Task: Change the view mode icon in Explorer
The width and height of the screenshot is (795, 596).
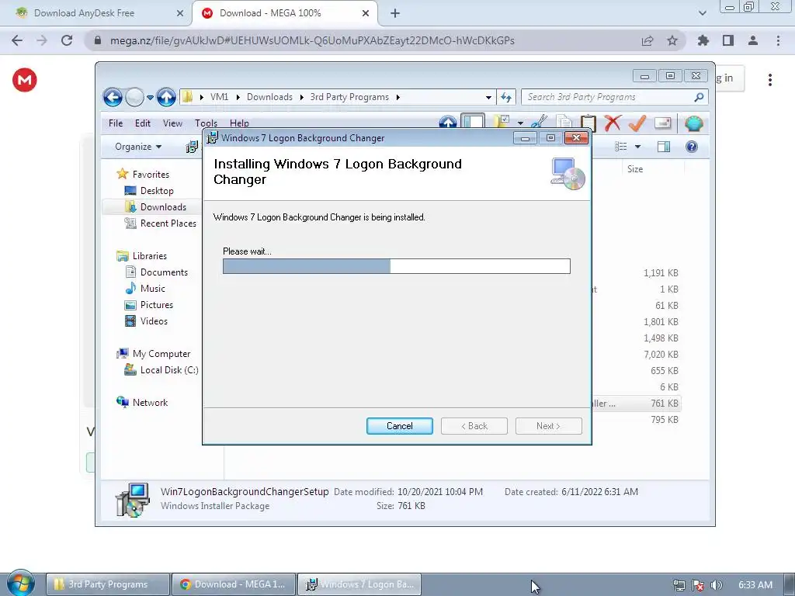Action: pyautogui.click(x=620, y=147)
